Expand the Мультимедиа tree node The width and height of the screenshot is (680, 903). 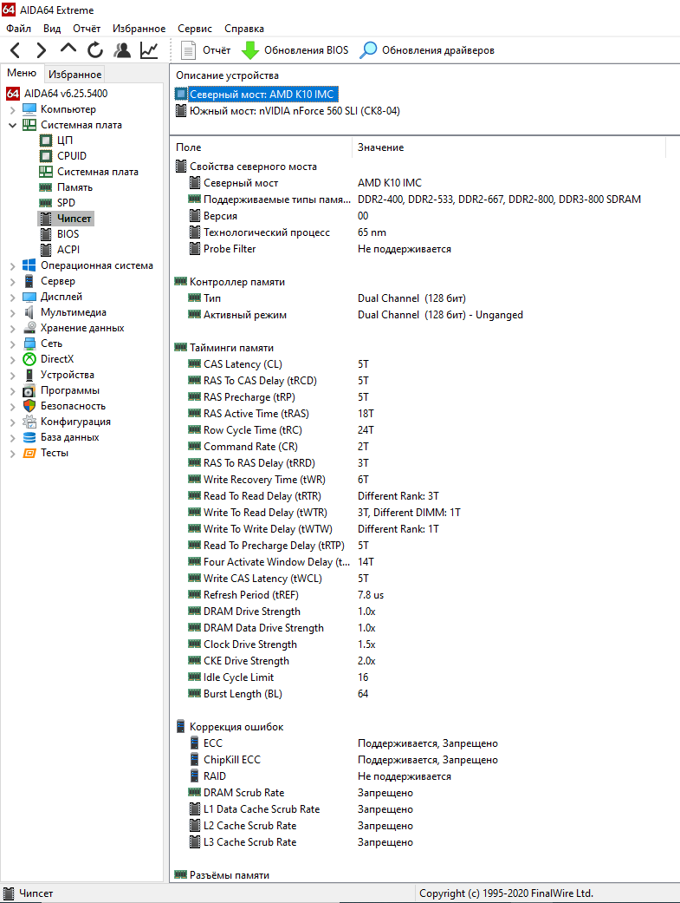[13, 312]
